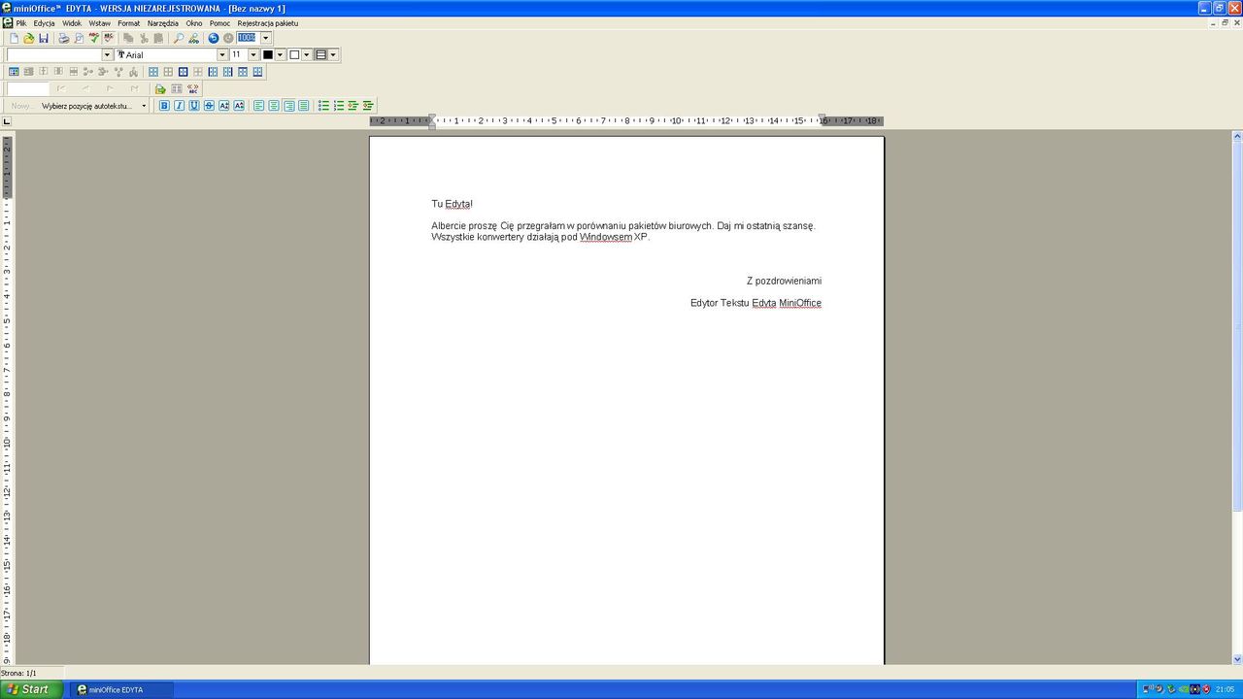The image size is (1243, 699).
Task: Click the mail merge folder arrow icon
Action: click(x=160, y=89)
